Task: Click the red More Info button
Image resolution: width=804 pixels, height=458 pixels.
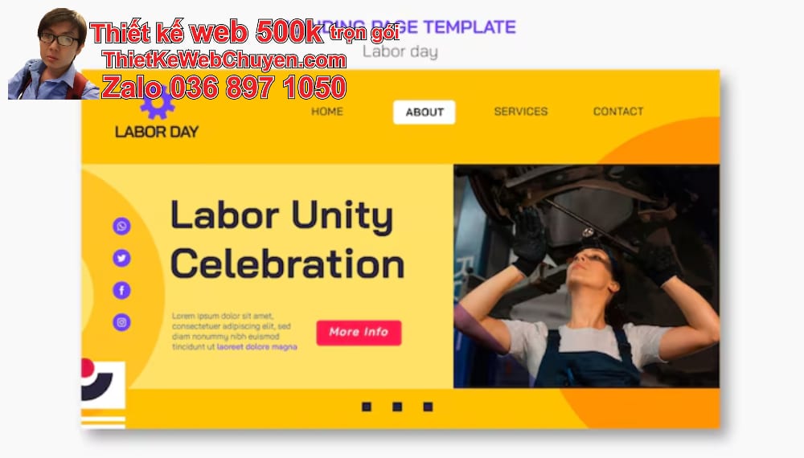Action: click(359, 333)
